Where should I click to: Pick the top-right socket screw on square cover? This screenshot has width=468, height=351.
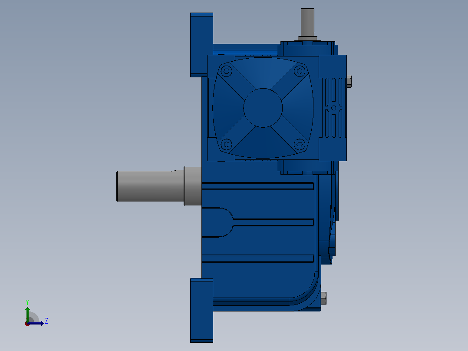click(300, 71)
